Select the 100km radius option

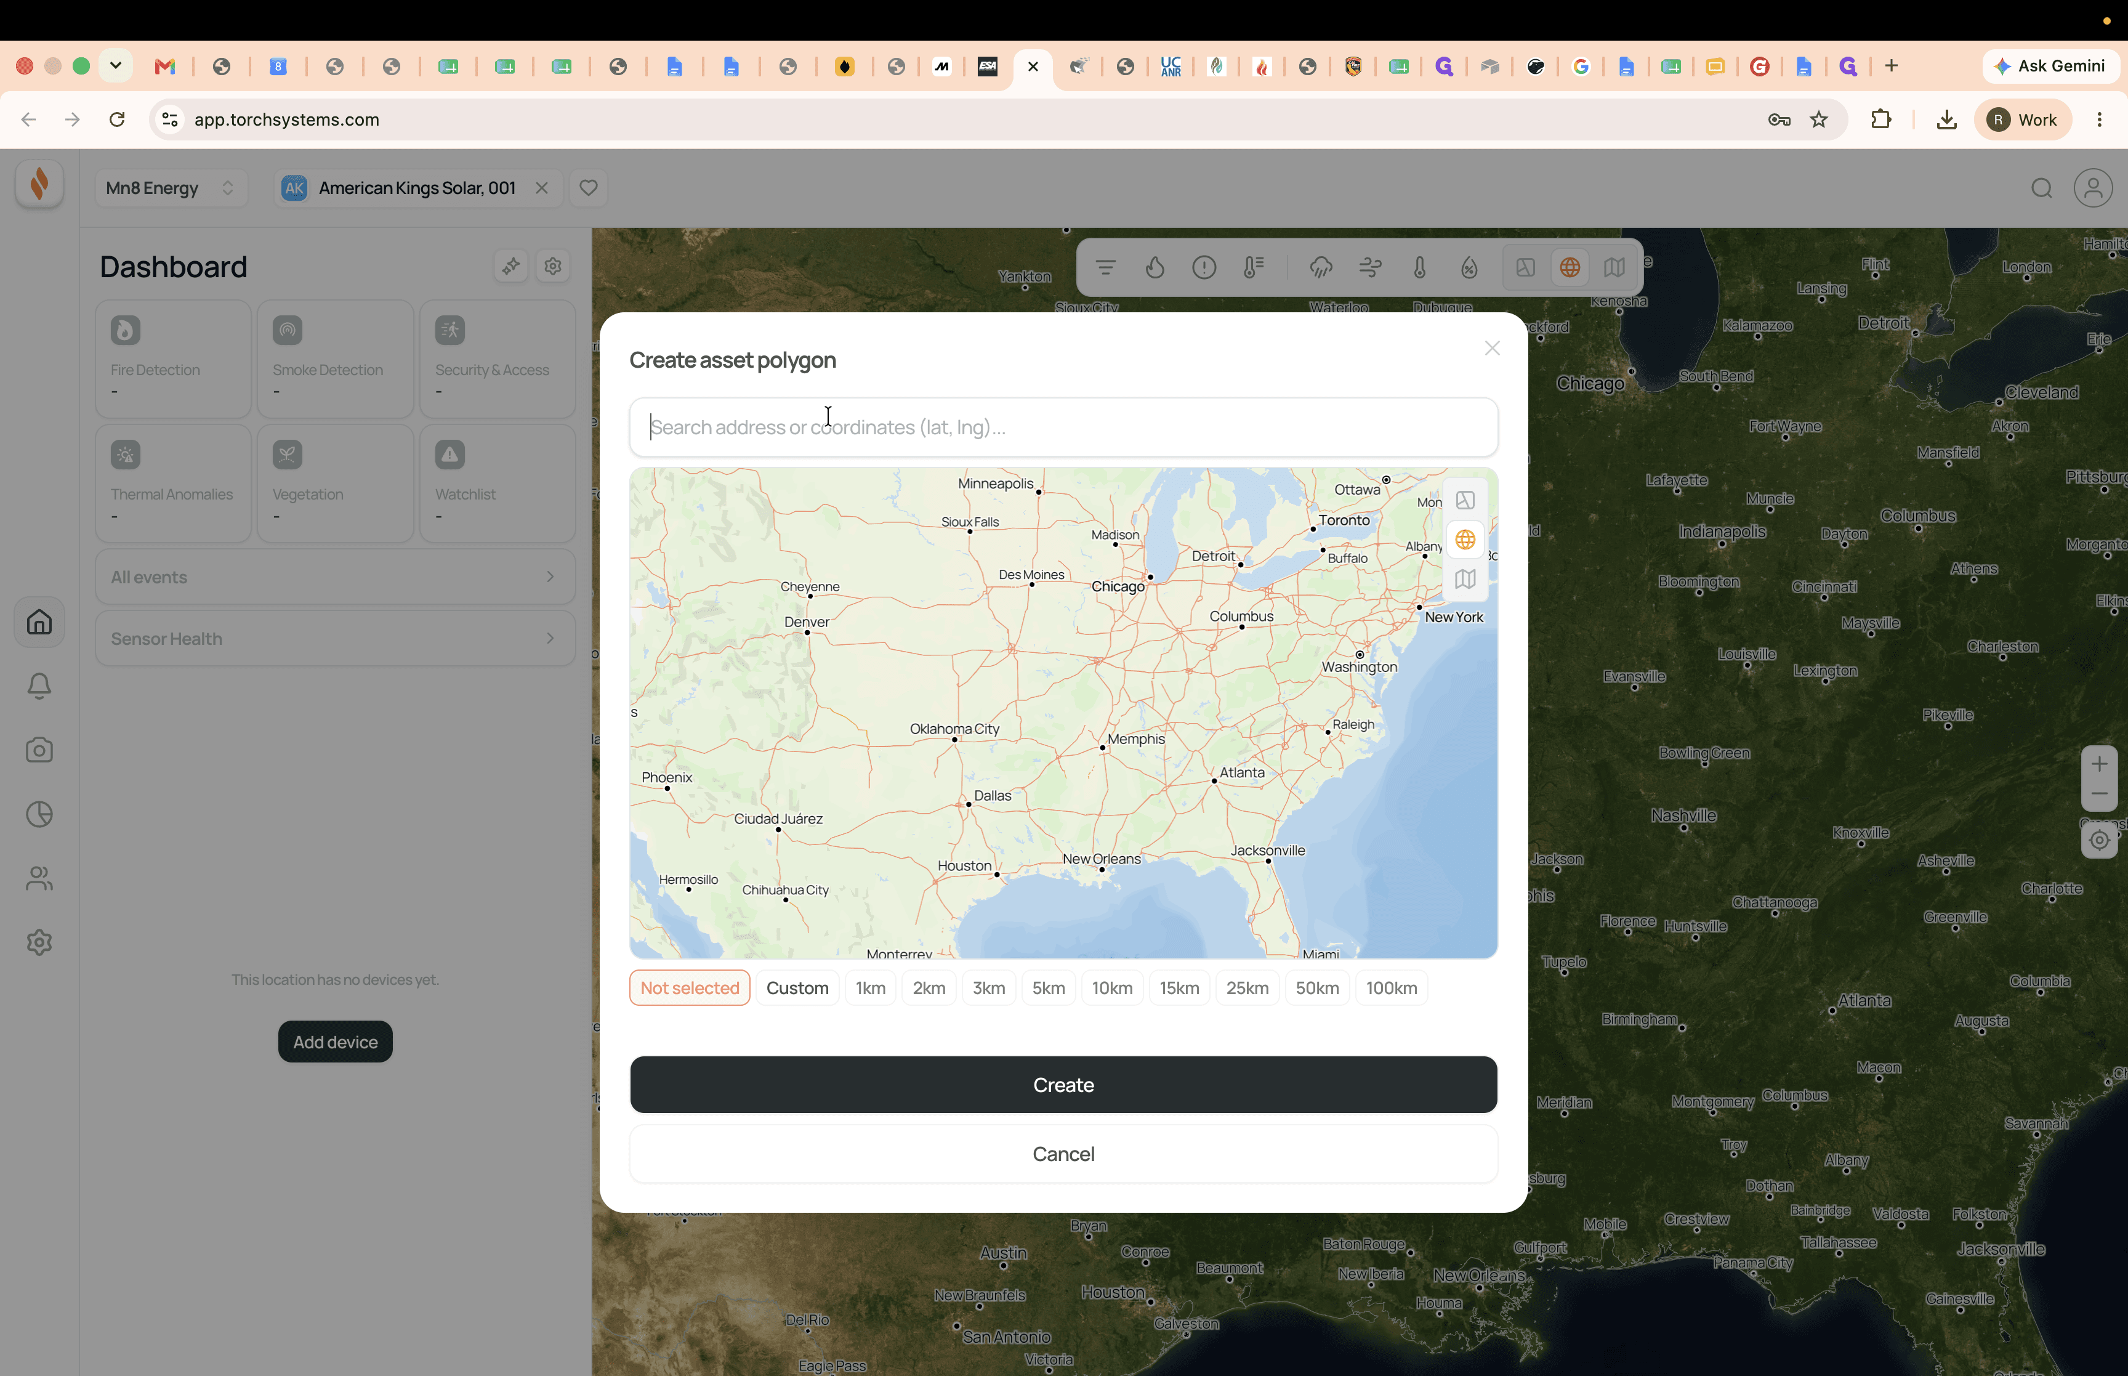[1392, 988]
